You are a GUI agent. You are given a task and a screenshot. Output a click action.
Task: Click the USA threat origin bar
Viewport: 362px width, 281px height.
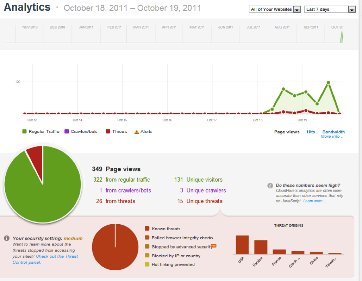[242, 245]
